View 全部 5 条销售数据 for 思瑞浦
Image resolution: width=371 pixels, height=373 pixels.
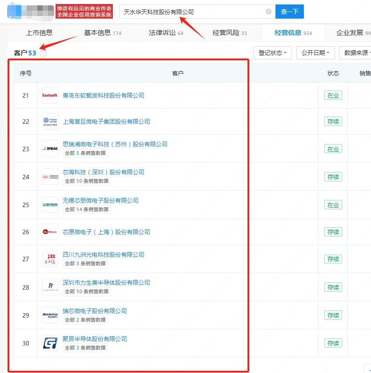tap(85, 153)
